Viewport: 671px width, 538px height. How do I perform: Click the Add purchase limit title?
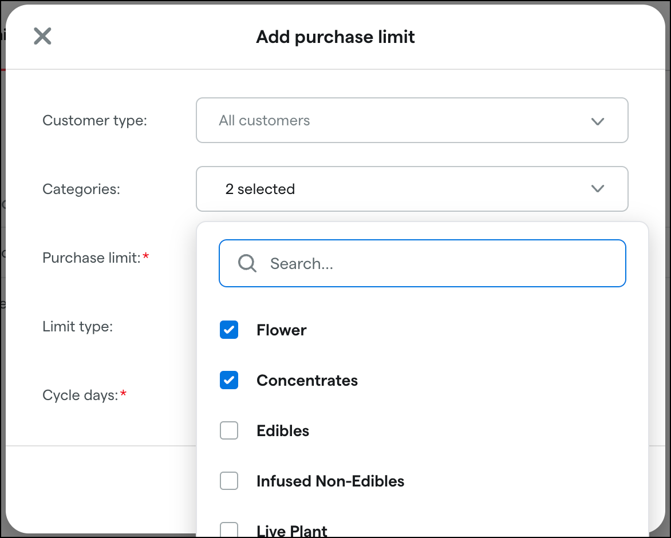coord(335,37)
